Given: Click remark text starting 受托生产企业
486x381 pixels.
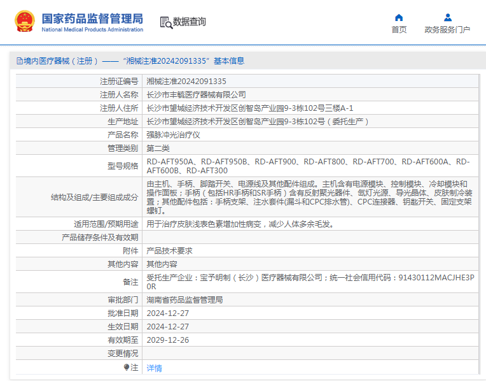Looking at the screenshot, I should 310,282.
